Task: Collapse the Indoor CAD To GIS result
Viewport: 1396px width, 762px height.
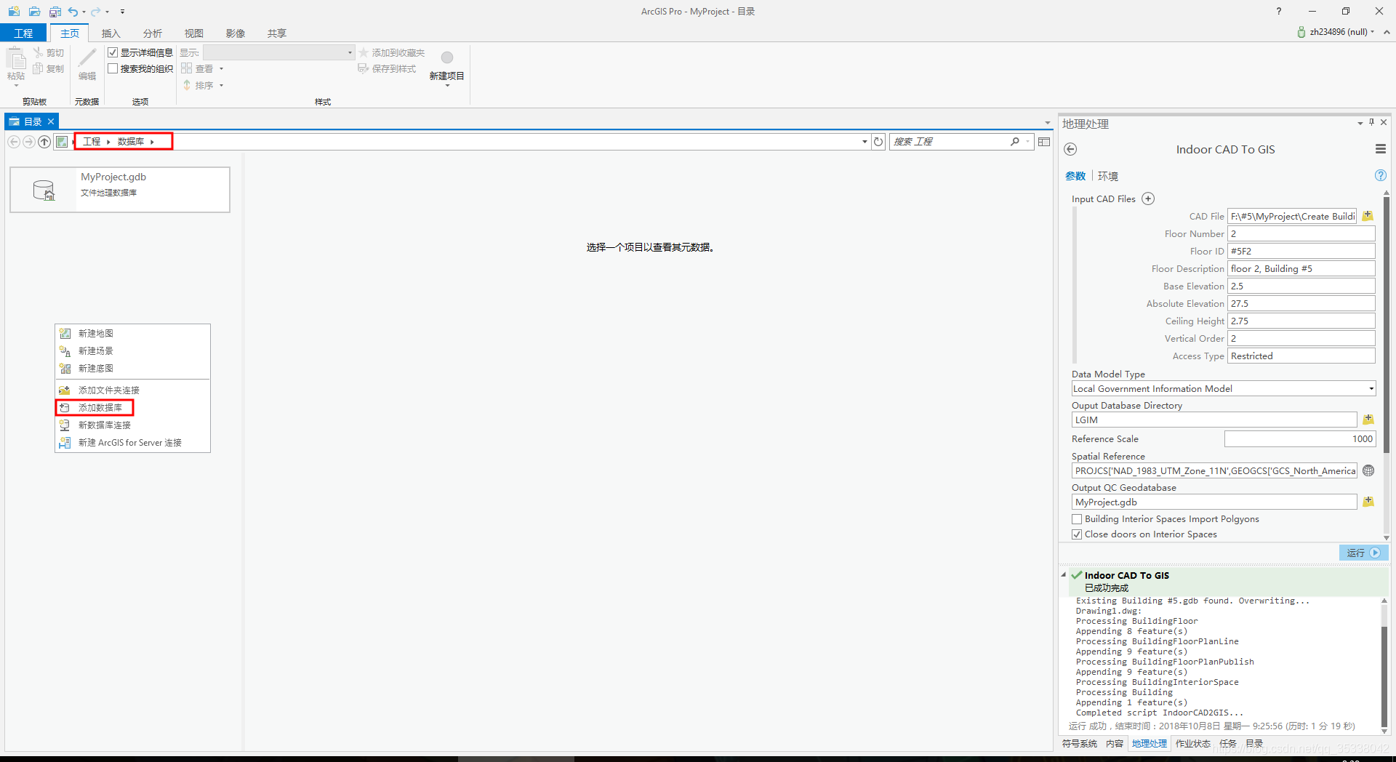Action: (x=1064, y=575)
